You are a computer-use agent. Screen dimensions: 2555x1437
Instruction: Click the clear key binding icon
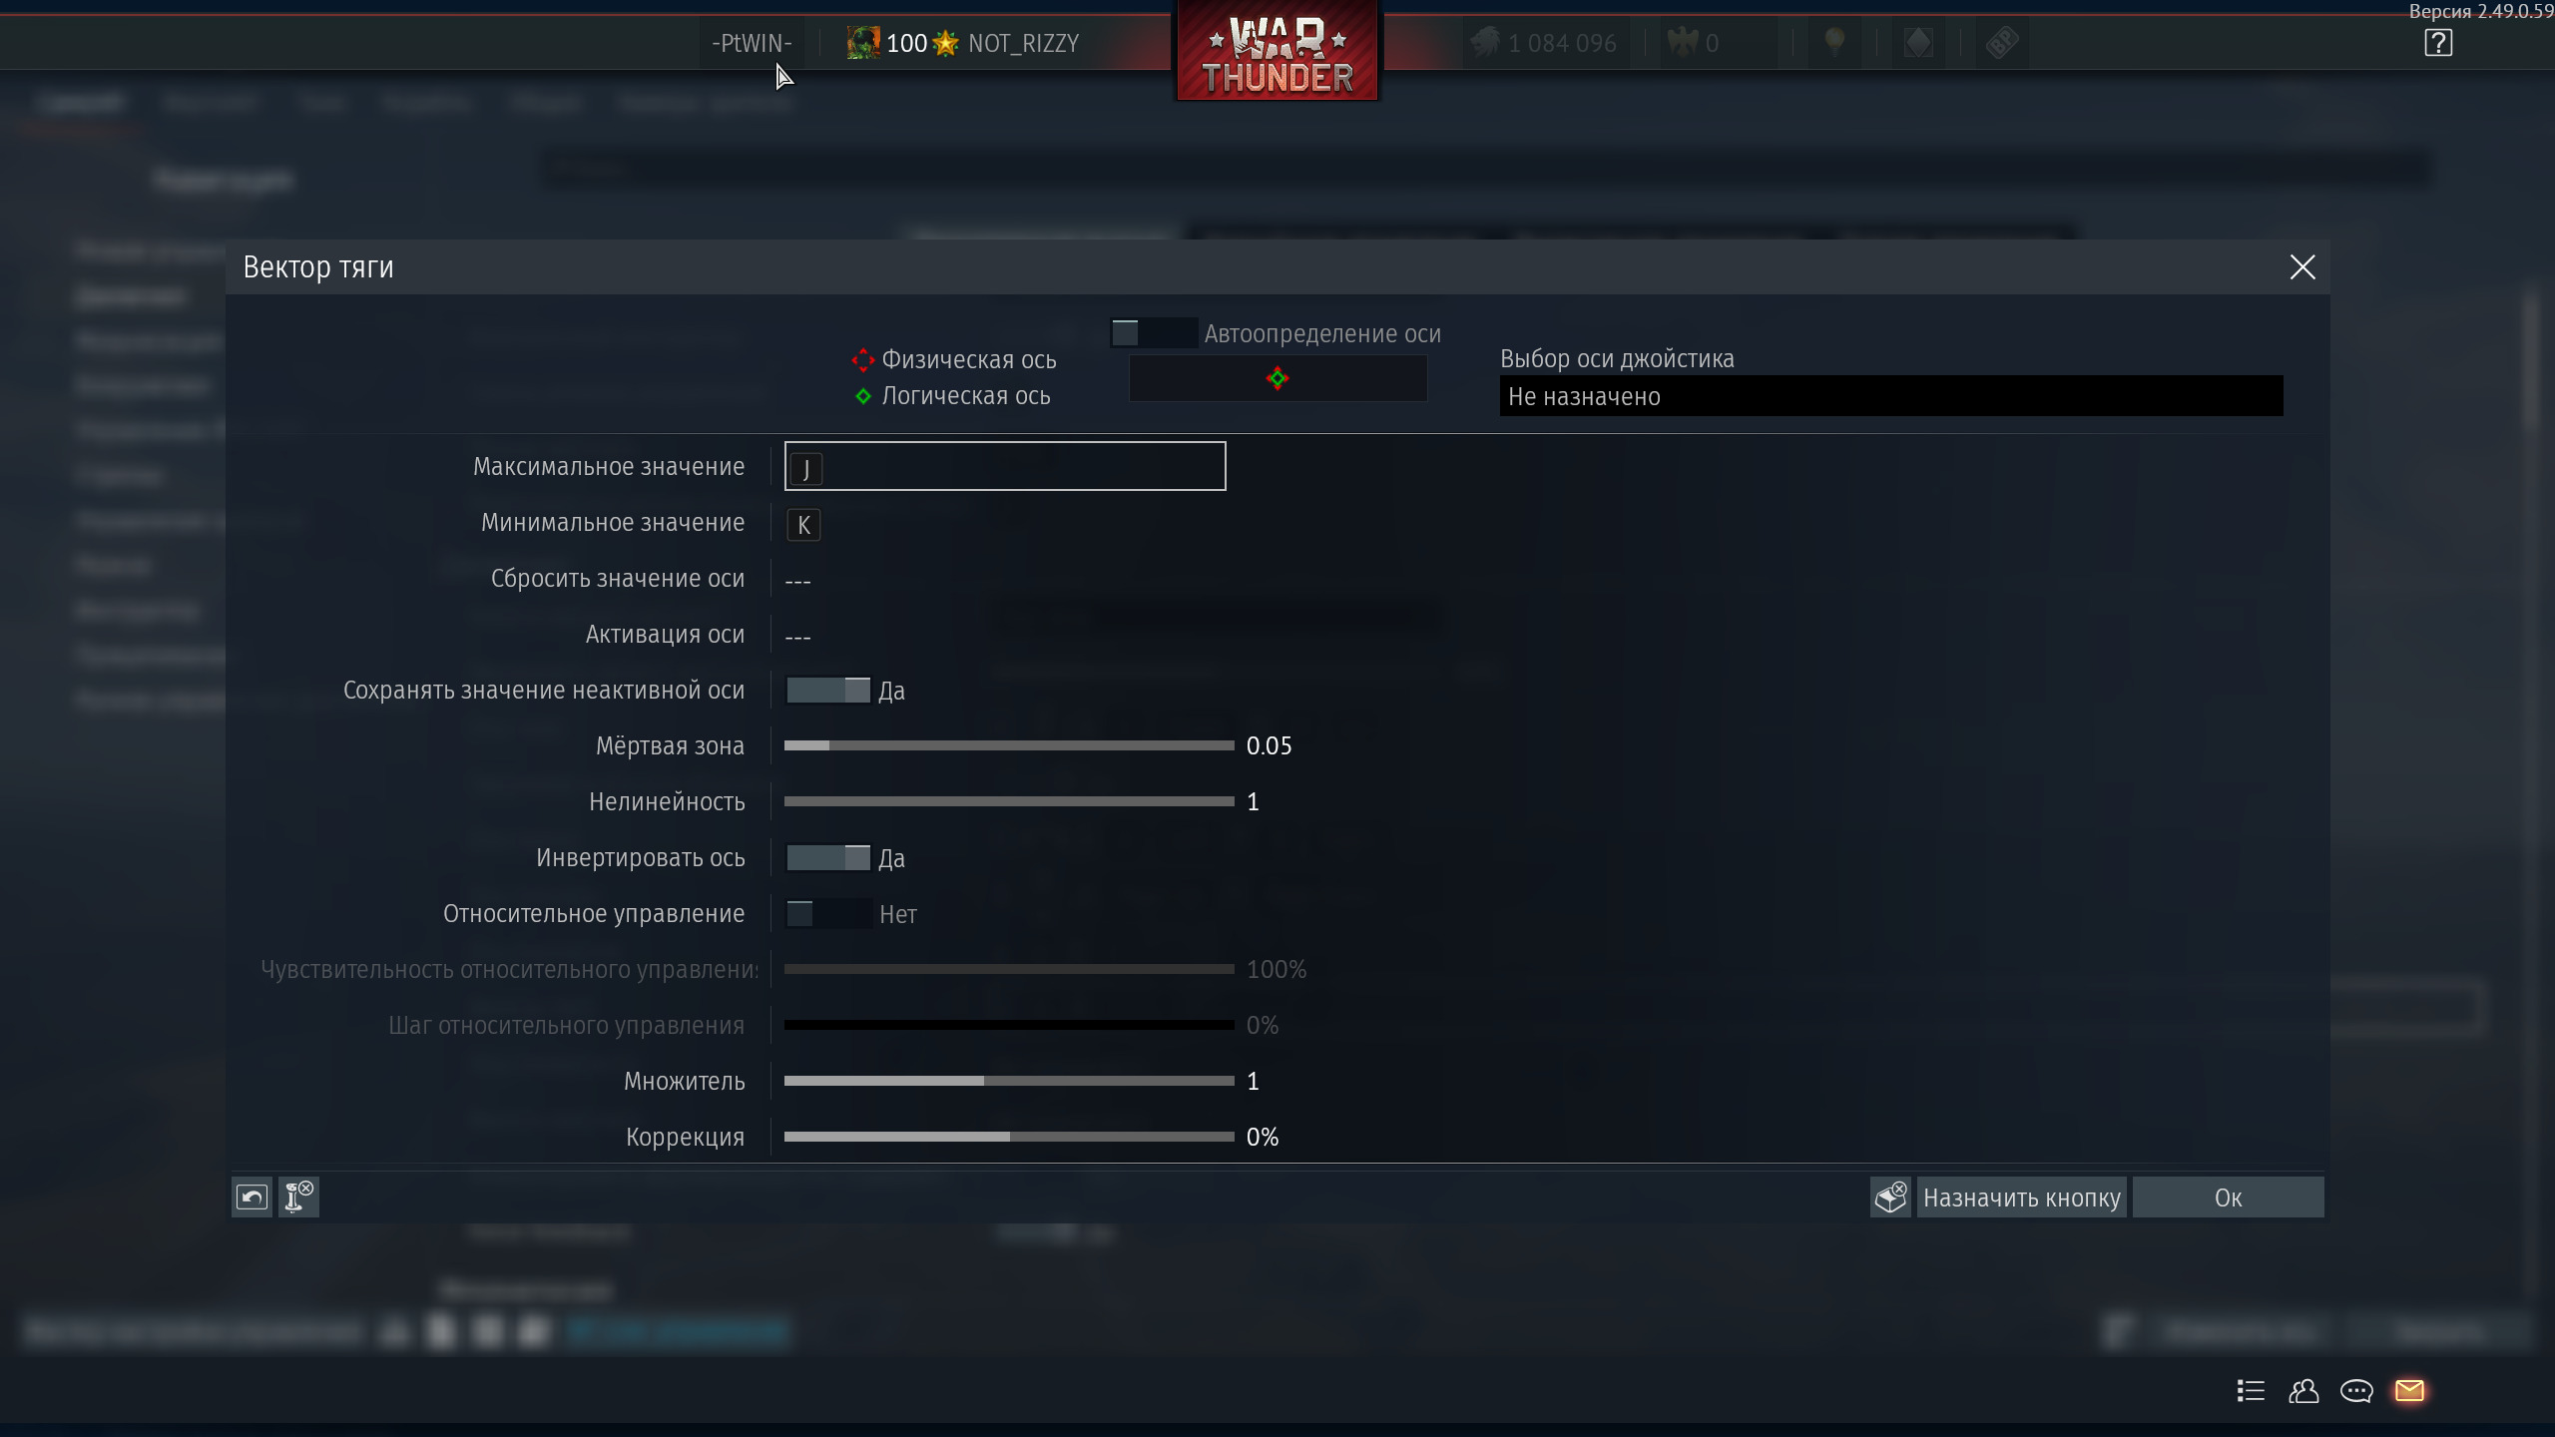tap(1890, 1197)
